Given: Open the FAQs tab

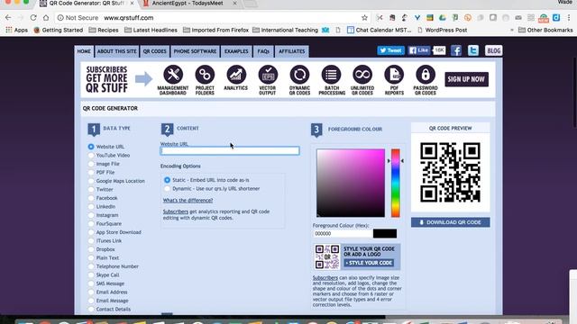Looking at the screenshot, I should click(x=263, y=51).
